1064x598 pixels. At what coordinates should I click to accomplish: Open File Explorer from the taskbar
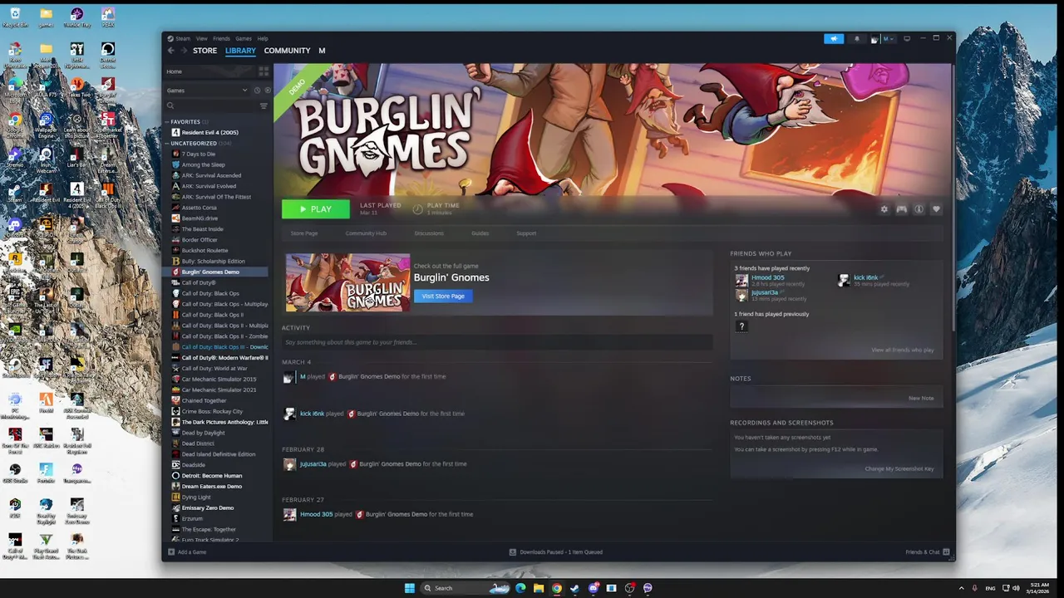point(539,588)
